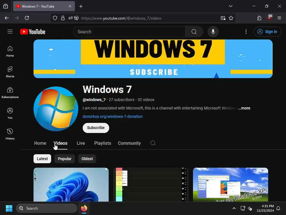Open Firefox View button
Viewport: 286px width, 215px height.
coord(6,6)
